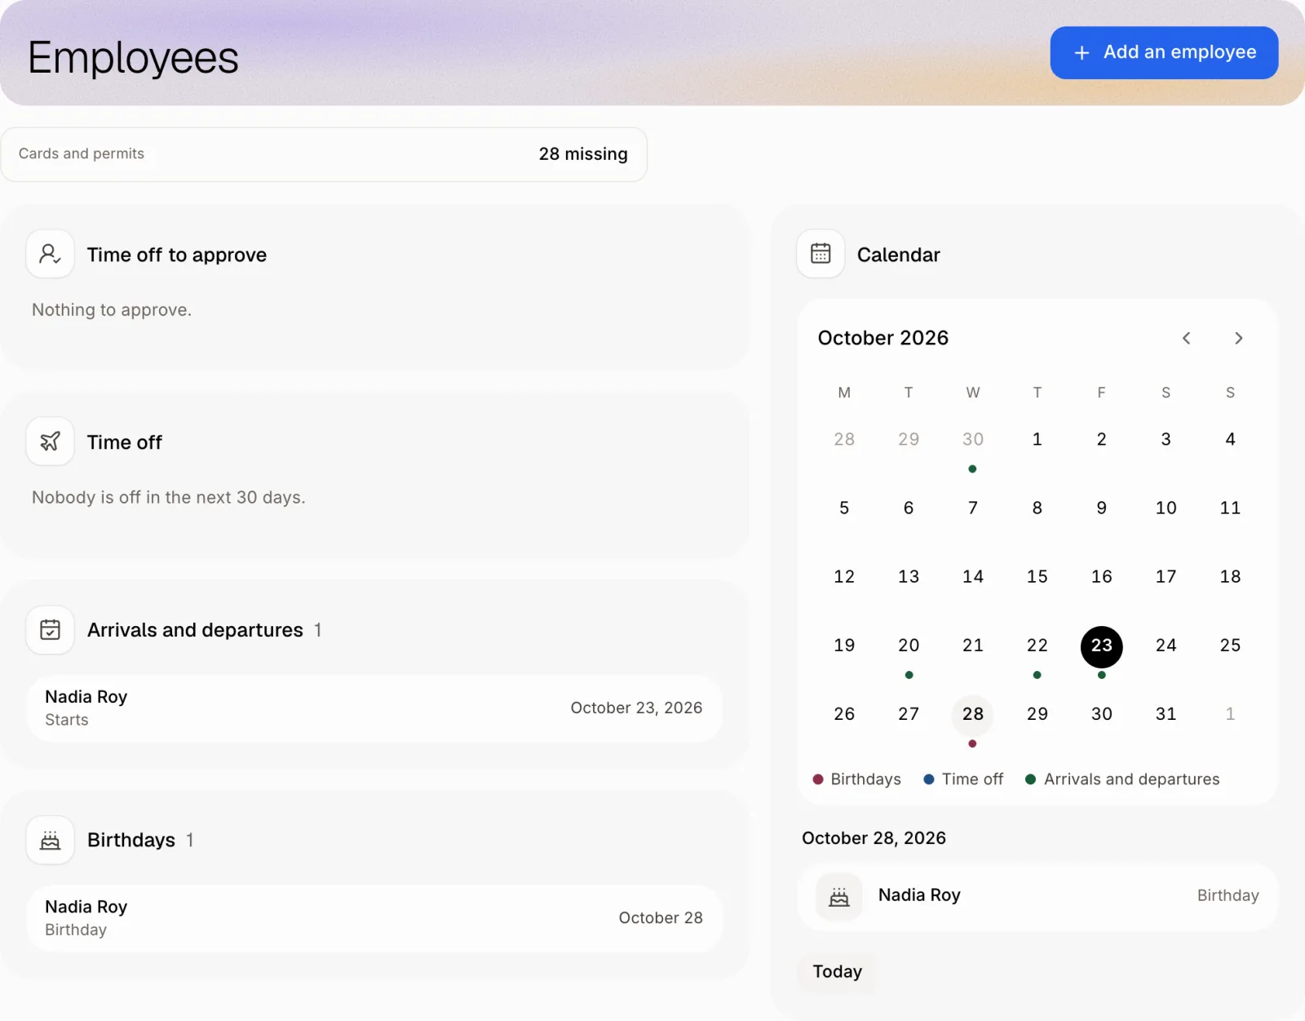Click the October 2026 month title

pos(883,338)
